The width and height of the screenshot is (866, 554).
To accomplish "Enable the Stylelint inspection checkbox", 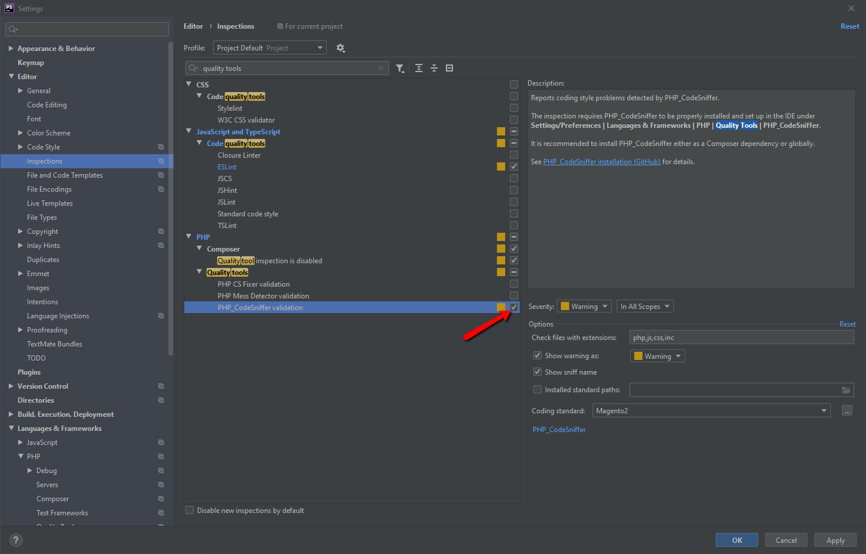I will tap(514, 108).
